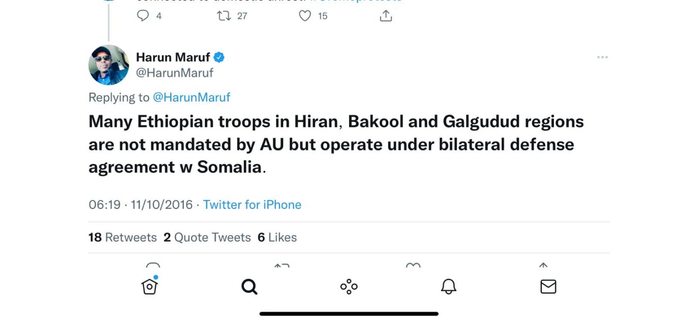Tap the Harun Maruf display name
The height and width of the screenshot is (322, 698).
point(173,57)
